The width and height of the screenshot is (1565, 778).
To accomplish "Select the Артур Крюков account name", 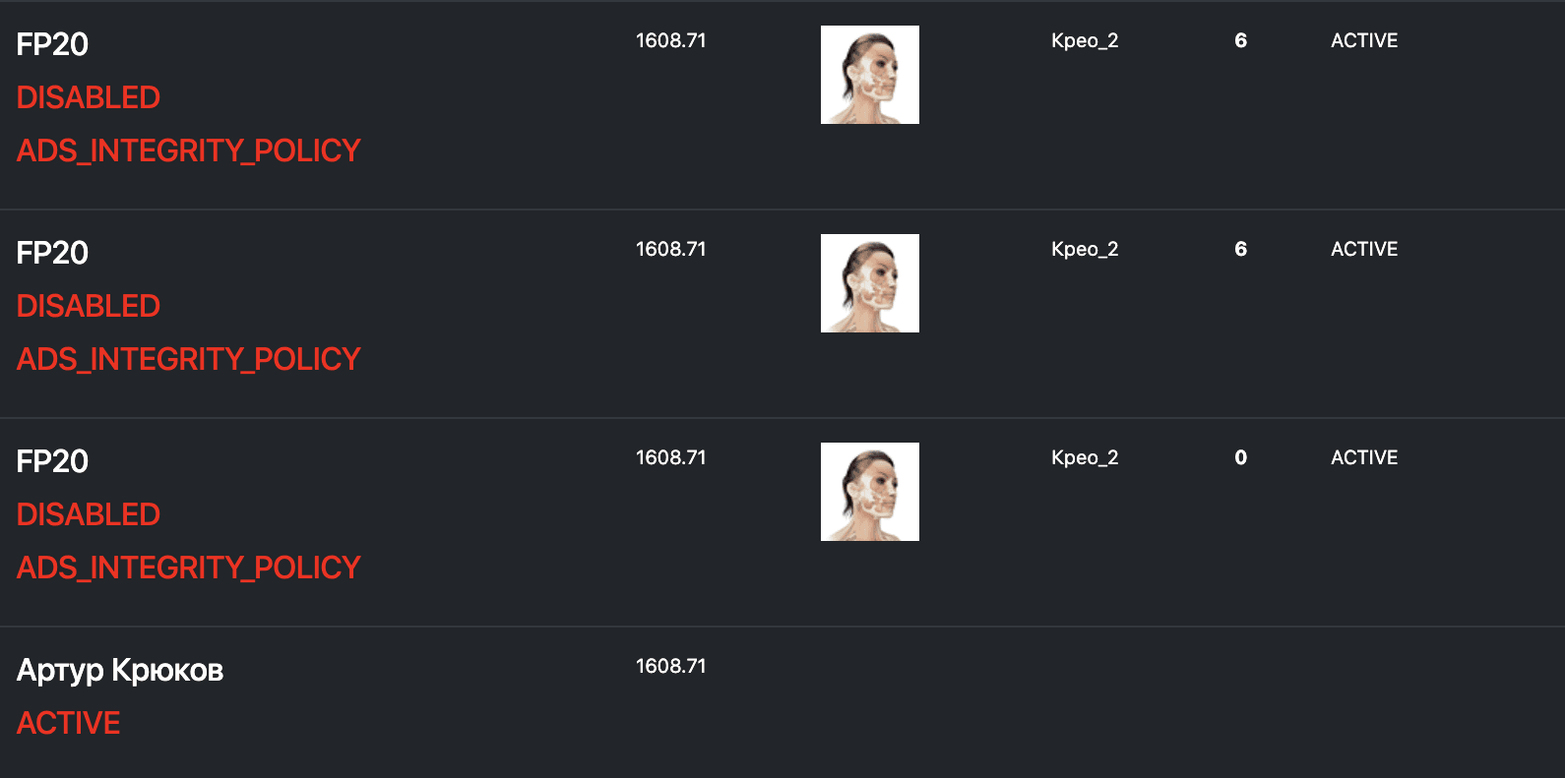I will (120, 671).
